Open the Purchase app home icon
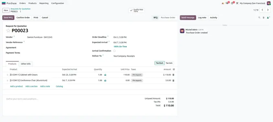273x122 pixels. [x=4, y=3]
